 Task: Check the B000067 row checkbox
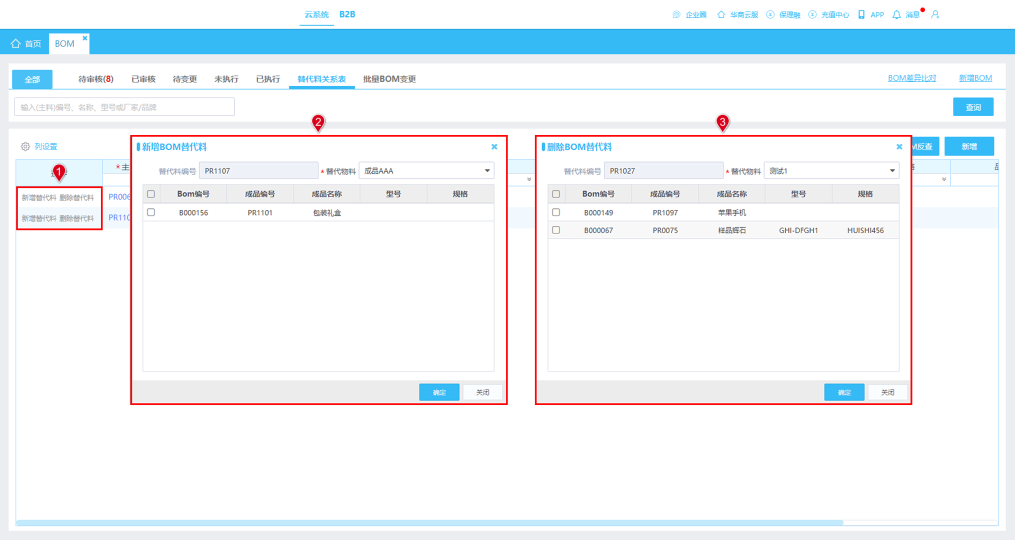tap(556, 230)
